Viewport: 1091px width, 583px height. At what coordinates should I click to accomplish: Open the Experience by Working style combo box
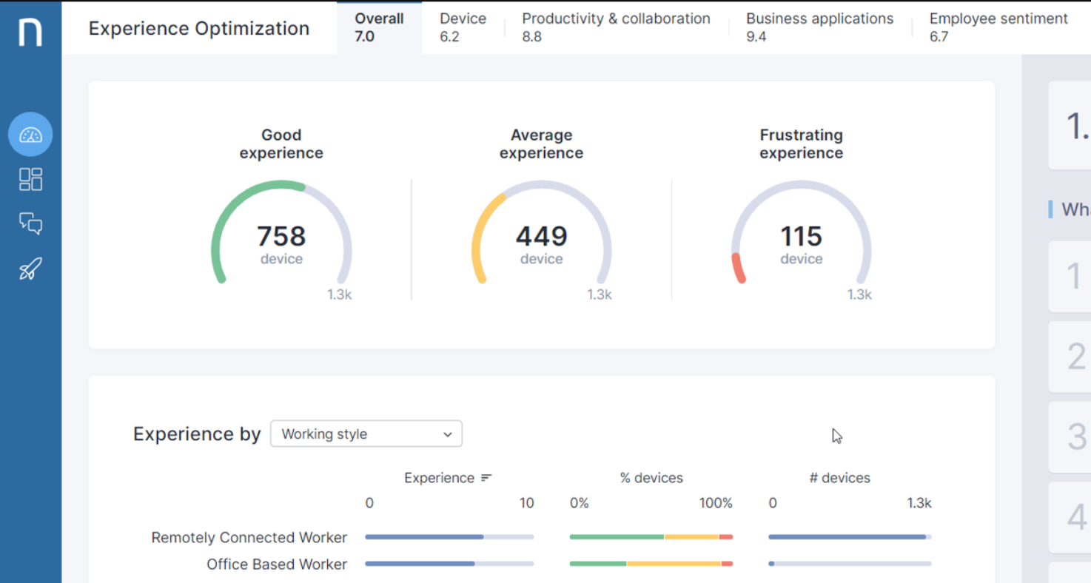click(x=366, y=434)
